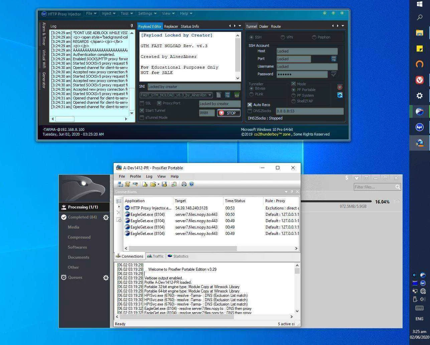The height and width of the screenshot is (345, 430).
Task: Open the Softwares category in EagleGet
Action: tap(77, 247)
